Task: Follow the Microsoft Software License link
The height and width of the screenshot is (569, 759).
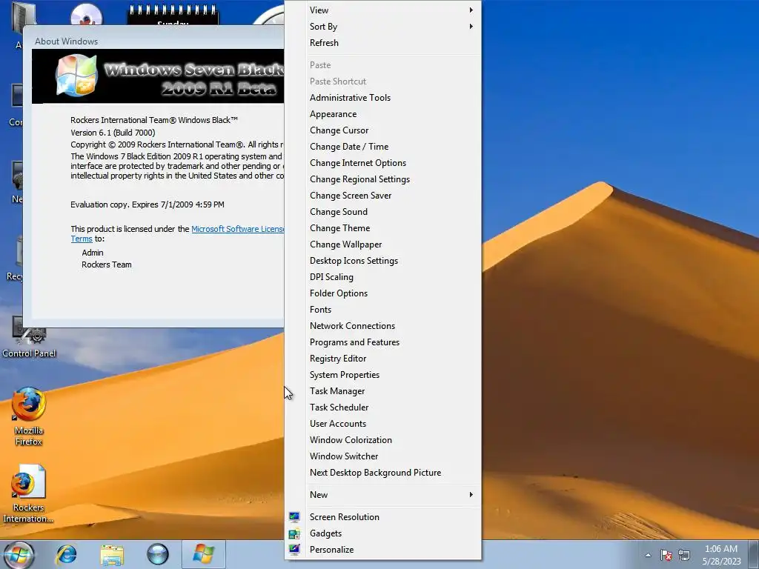Action: (238, 229)
